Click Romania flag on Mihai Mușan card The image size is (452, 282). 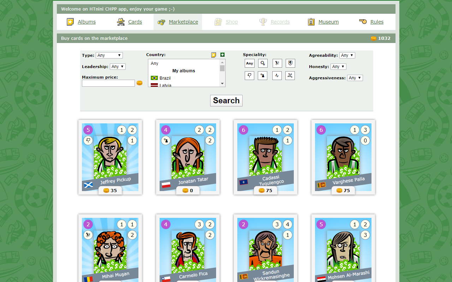point(88,279)
